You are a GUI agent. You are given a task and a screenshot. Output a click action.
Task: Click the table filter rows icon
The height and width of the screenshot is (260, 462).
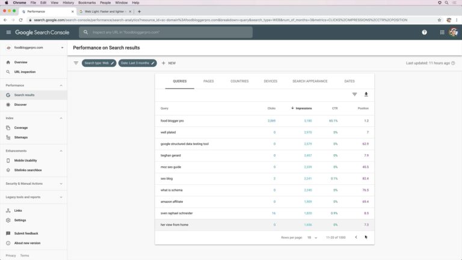click(354, 94)
